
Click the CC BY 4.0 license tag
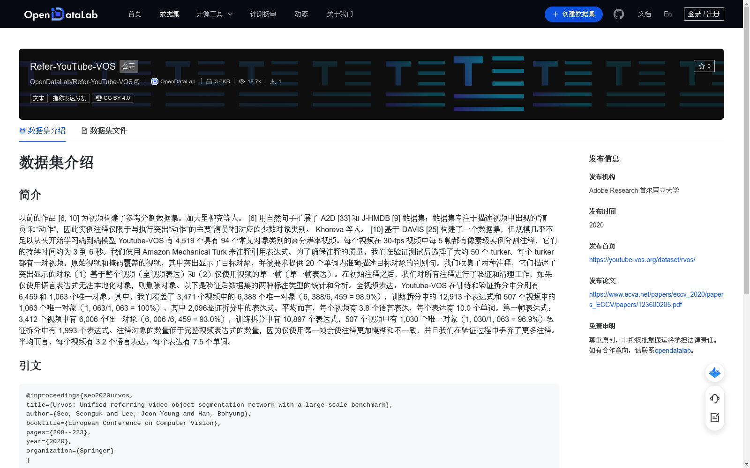112,98
